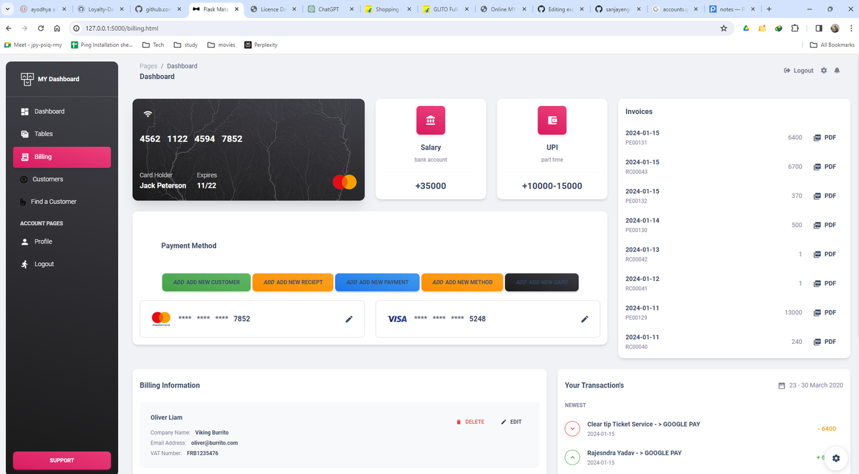Edit the Mastercard ending 7852
Screen dimensions: 859x474
(349, 319)
